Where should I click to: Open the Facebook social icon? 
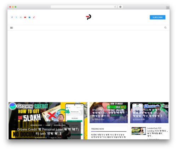12,17
